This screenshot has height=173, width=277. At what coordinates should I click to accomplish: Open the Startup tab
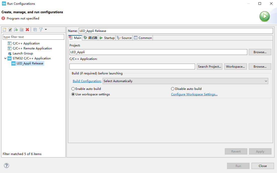coord(107,38)
